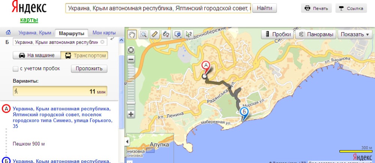Zoom out with the minus button
Image resolution: width=375 pixels, height=163 pixels.
click(131, 59)
